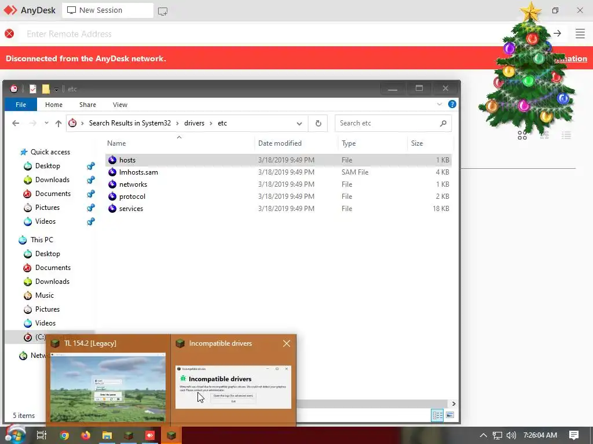Select the services file
The height and width of the screenshot is (444, 593).
click(x=278, y=208)
